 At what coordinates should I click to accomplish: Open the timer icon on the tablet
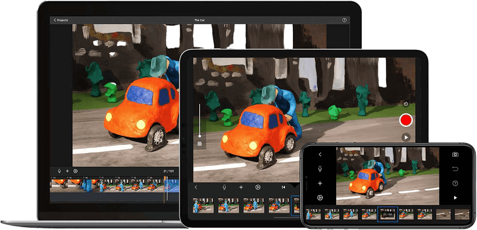[406, 104]
